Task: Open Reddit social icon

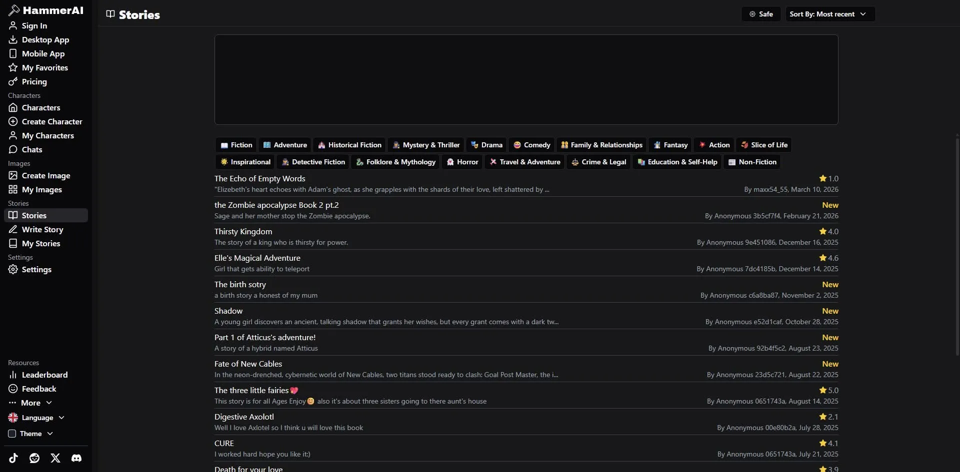Action: pos(34,458)
